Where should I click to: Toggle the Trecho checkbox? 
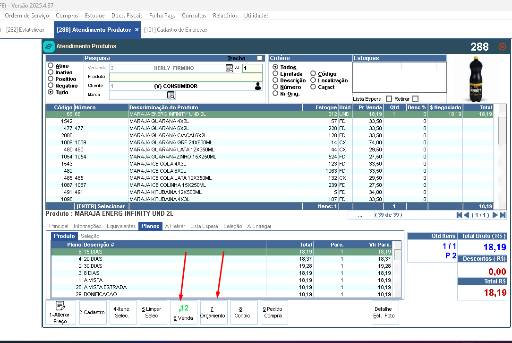[260, 58]
